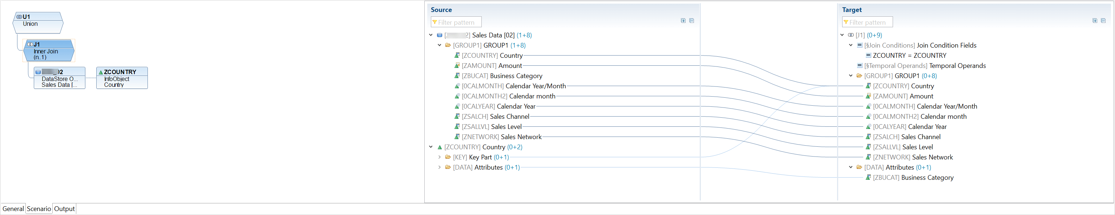
Task: Select the U1 Union node
Action: click(x=38, y=23)
